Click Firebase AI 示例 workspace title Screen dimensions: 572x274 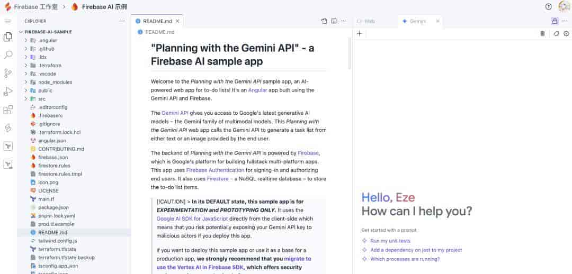tap(104, 7)
